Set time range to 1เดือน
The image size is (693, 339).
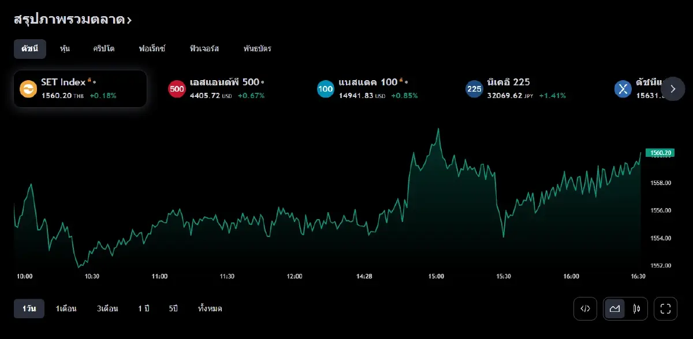(x=66, y=309)
